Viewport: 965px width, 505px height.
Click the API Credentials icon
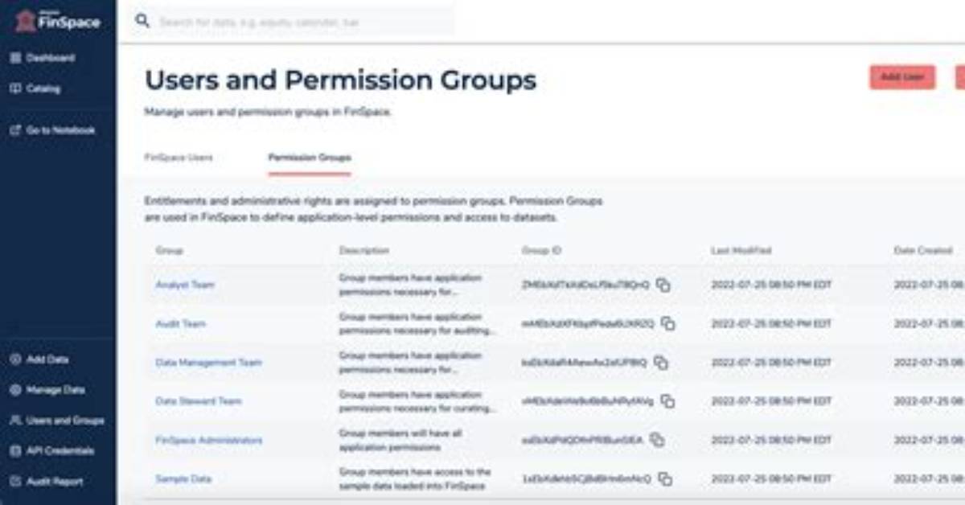(15, 451)
